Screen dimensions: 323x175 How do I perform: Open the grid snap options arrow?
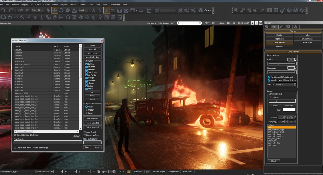click(x=137, y=10)
